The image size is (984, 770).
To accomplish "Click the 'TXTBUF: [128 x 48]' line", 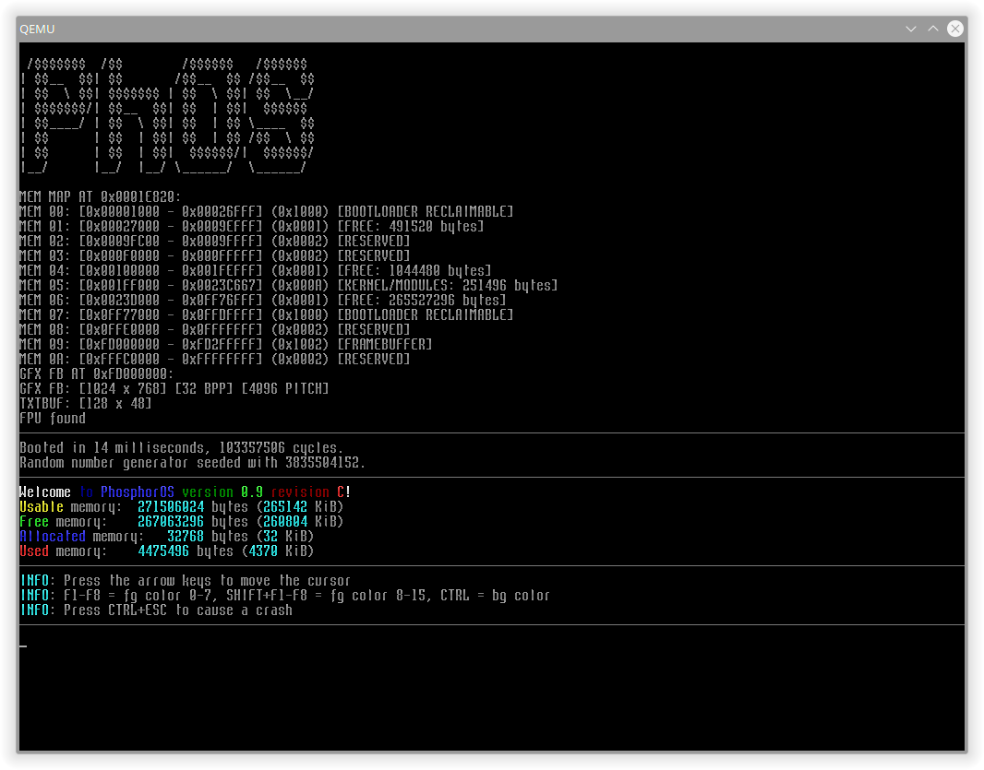I will (x=85, y=403).
